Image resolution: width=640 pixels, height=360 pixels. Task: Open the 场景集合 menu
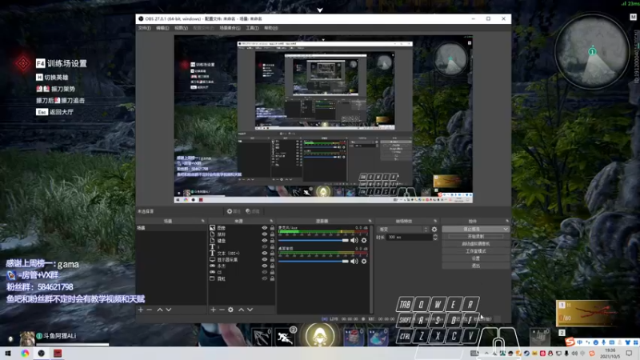click(x=230, y=28)
